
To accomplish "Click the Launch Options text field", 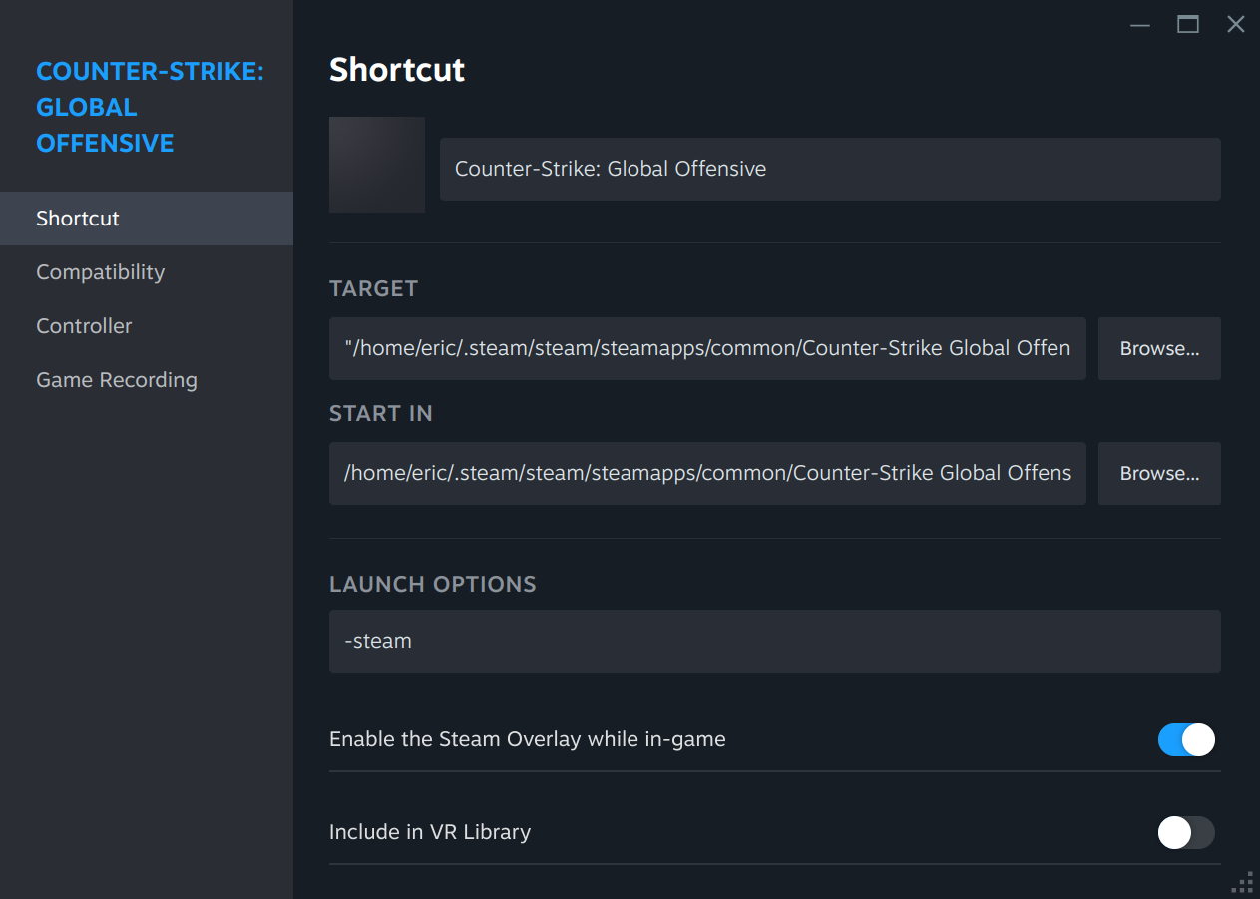I will click(x=775, y=641).
